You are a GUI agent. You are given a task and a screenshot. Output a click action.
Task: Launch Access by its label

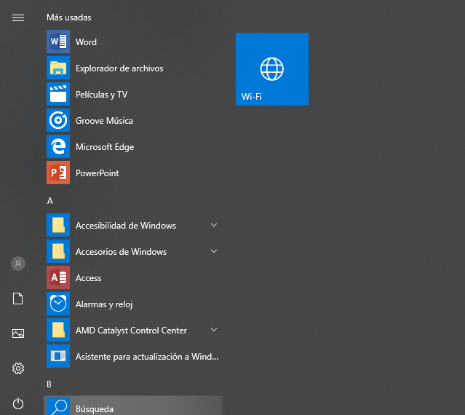(x=88, y=278)
